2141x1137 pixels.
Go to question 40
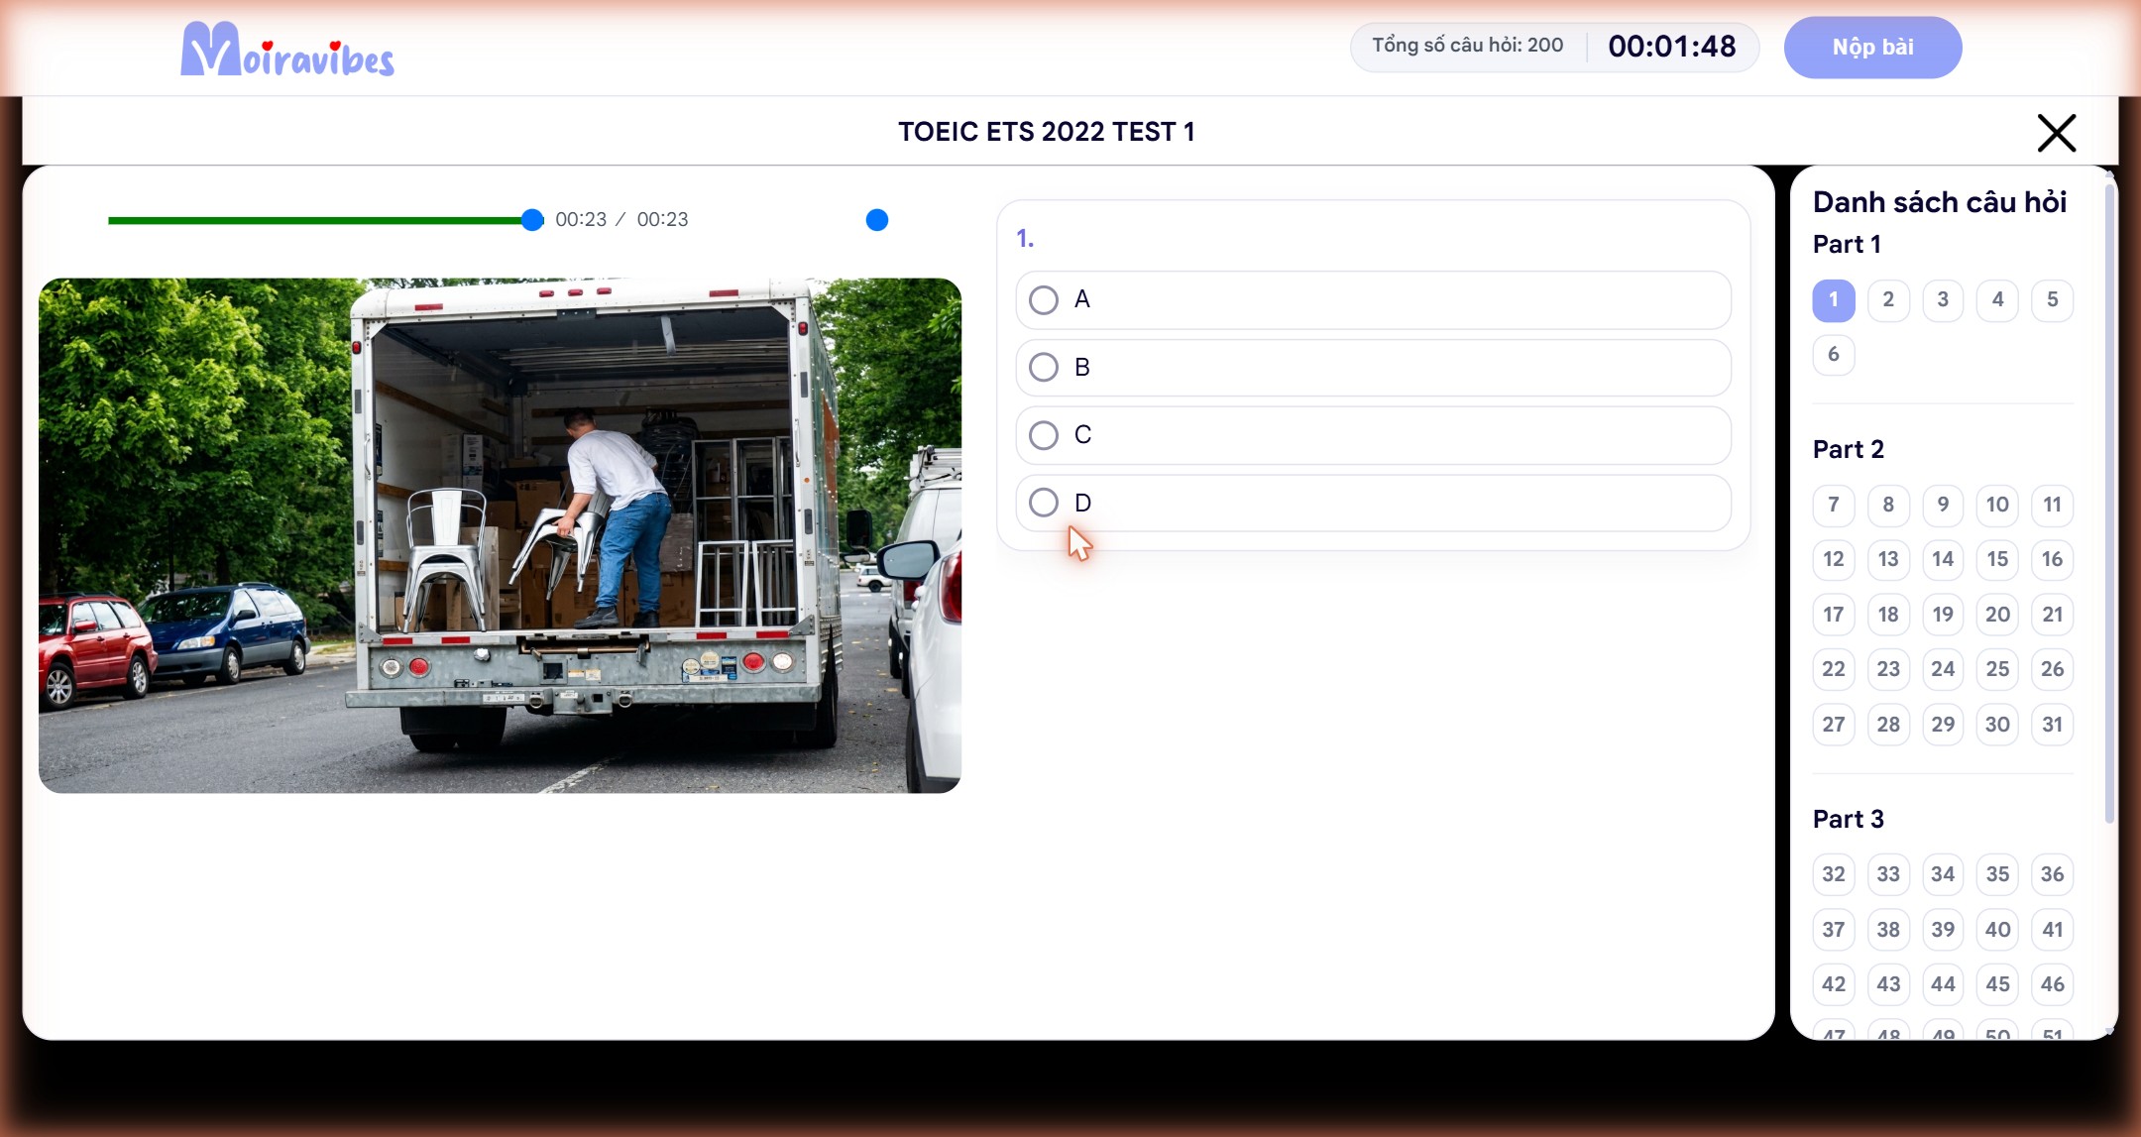point(1997,930)
